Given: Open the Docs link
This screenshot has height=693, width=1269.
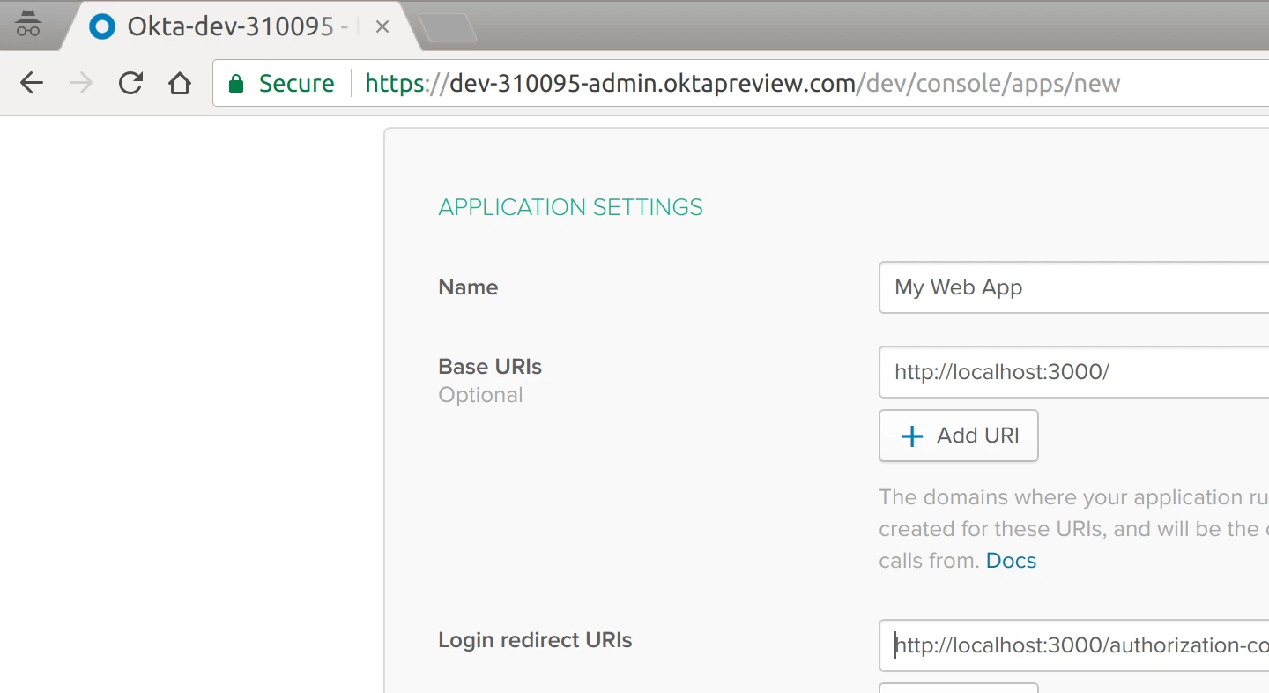Looking at the screenshot, I should [1011, 561].
